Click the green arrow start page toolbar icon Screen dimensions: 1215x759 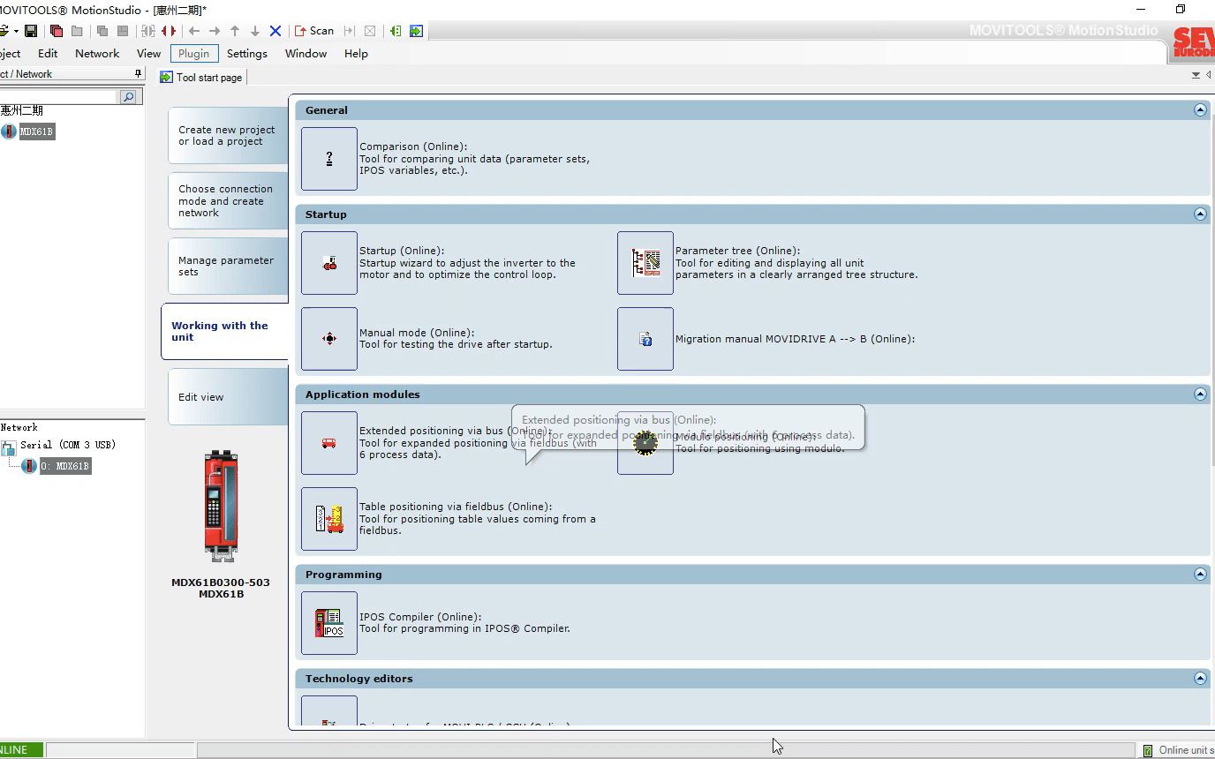[x=416, y=31]
